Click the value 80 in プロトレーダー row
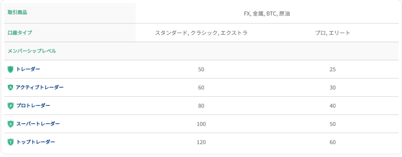 pyautogui.click(x=201, y=106)
